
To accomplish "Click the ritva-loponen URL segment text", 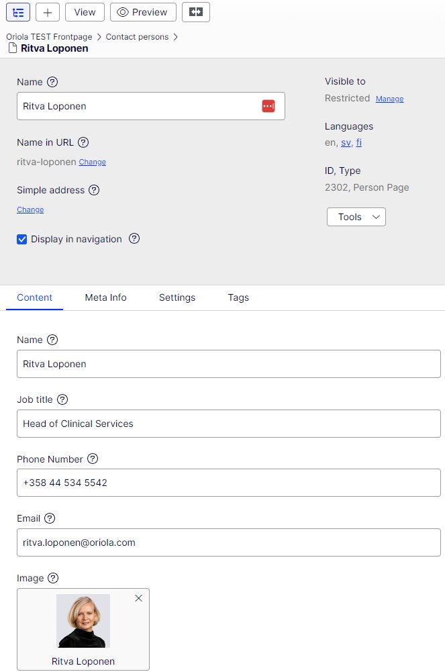I will tap(46, 162).
